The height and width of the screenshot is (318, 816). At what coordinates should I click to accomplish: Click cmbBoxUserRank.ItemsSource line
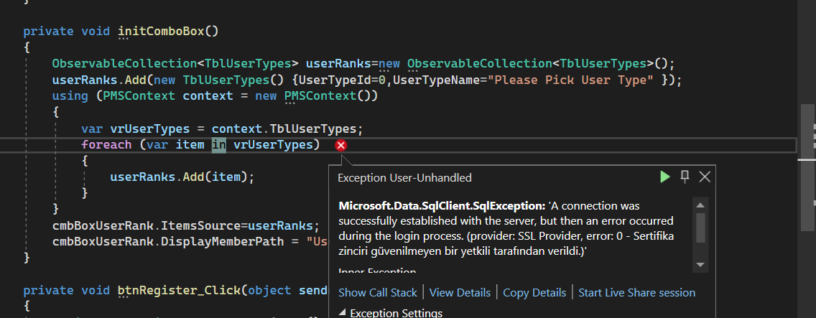185,225
